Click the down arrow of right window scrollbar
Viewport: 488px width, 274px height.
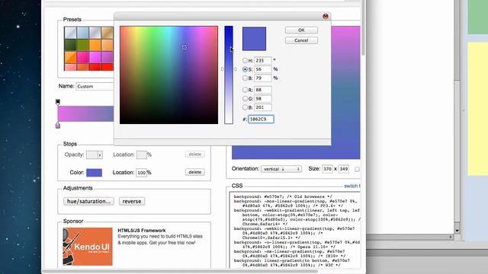coord(457,231)
